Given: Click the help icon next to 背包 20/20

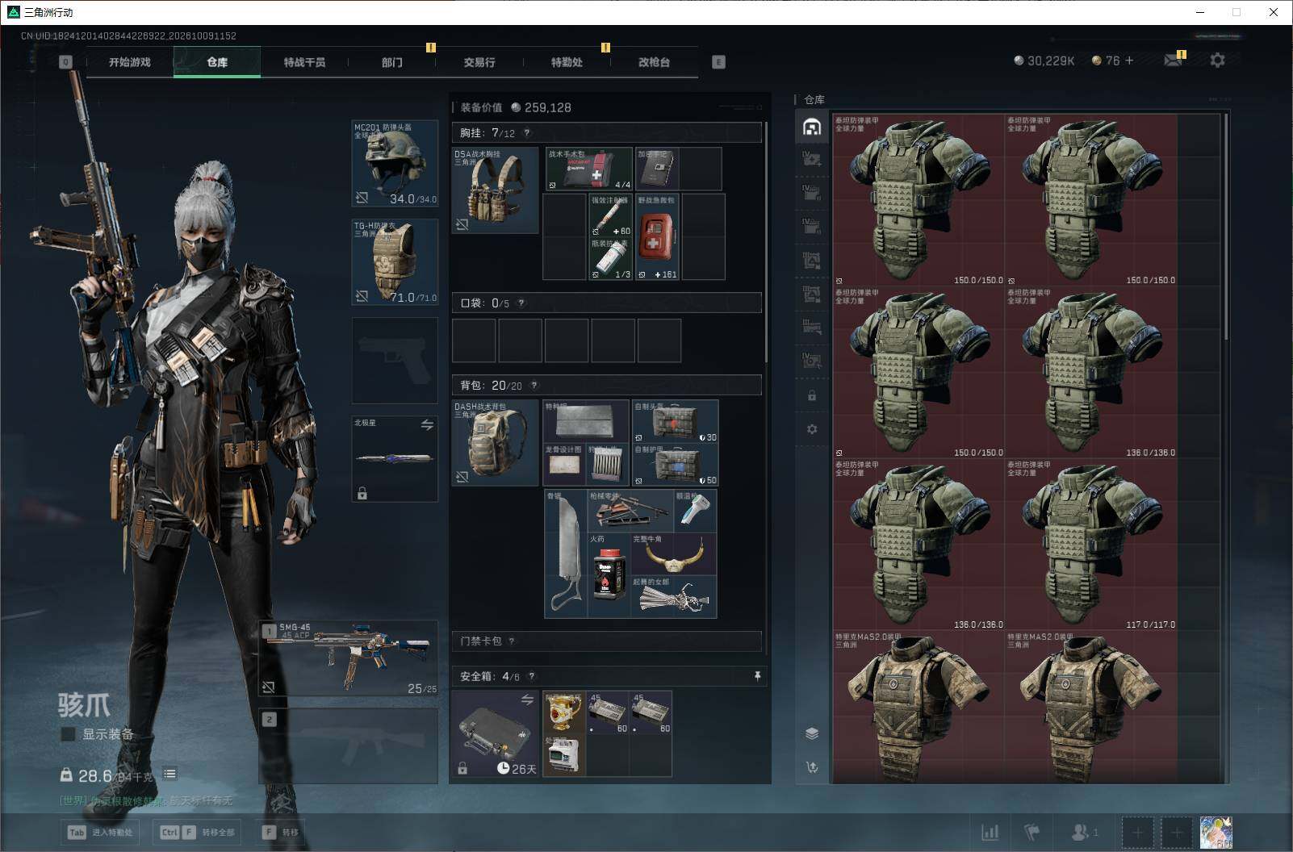Looking at the screenshot, I should point(534,386).
